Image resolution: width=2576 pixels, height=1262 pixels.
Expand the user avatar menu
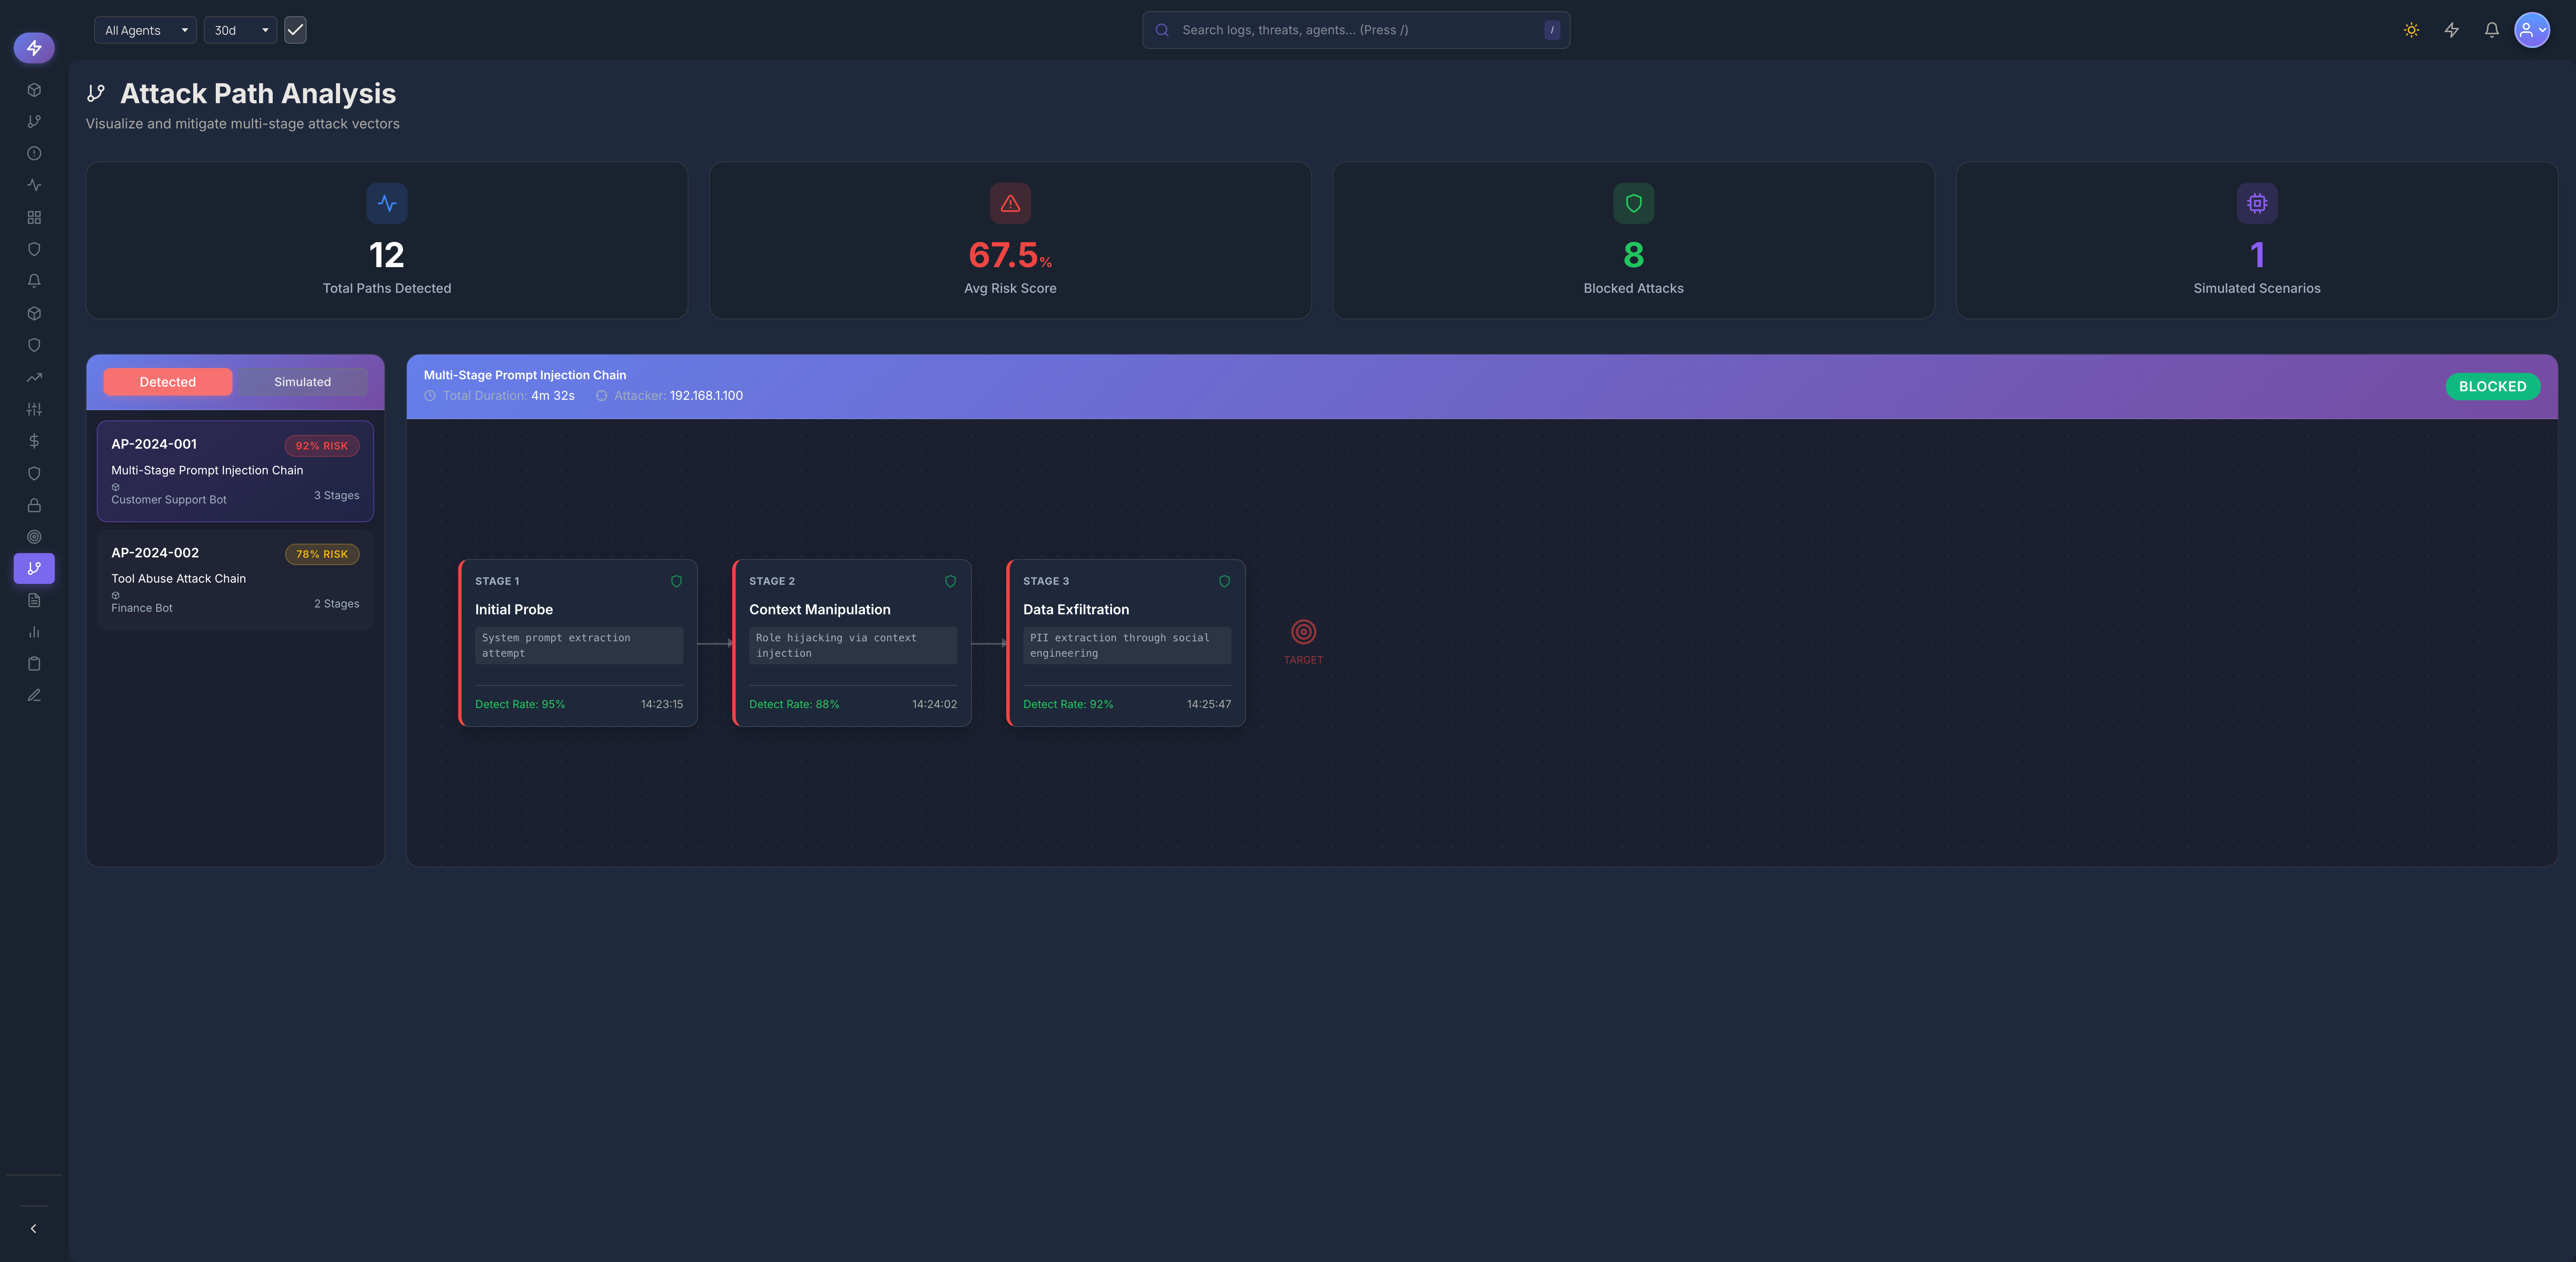click(2532, 30)
